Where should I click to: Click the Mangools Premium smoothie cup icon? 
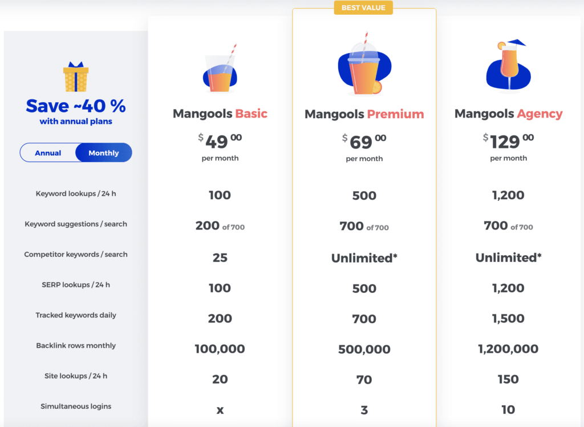point(364,64)
